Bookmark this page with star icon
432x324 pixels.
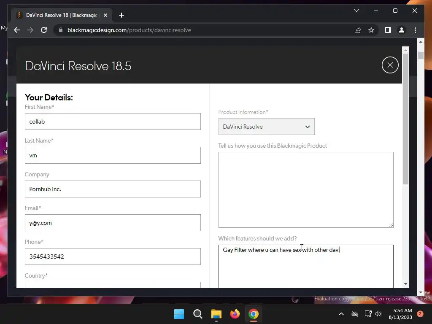click(x=371, y=30)
